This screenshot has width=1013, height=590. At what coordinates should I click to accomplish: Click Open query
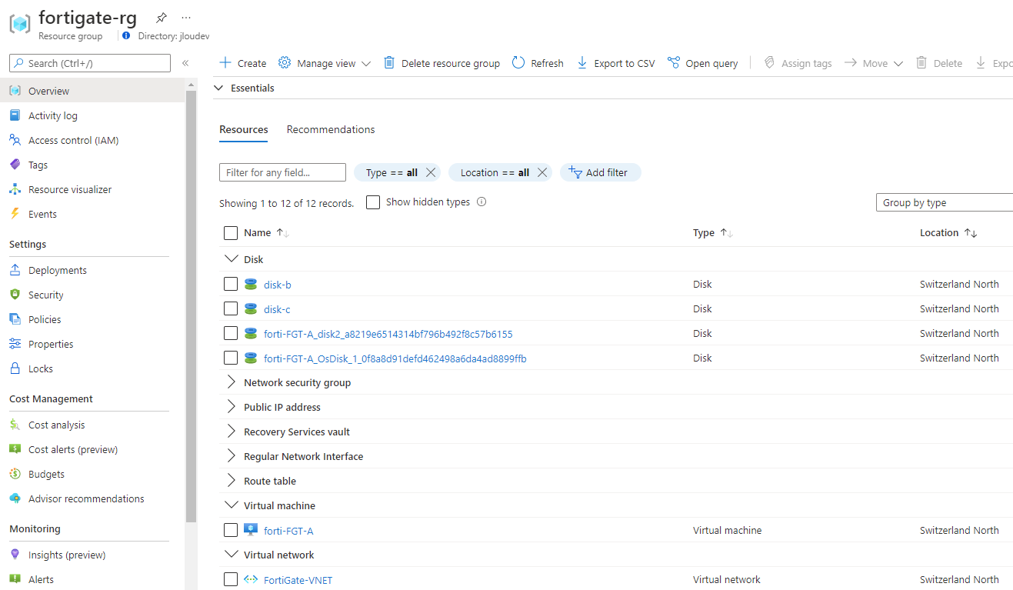point(703,63)
